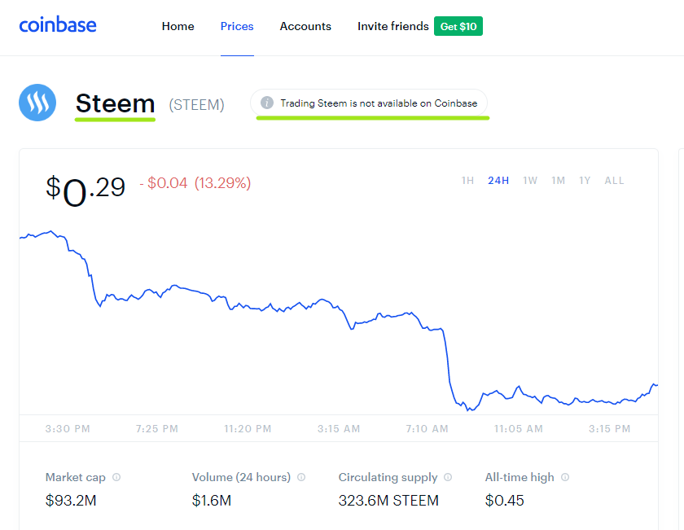
Task: Click the $0.45 all-time high value
Action: coord(504,501)
